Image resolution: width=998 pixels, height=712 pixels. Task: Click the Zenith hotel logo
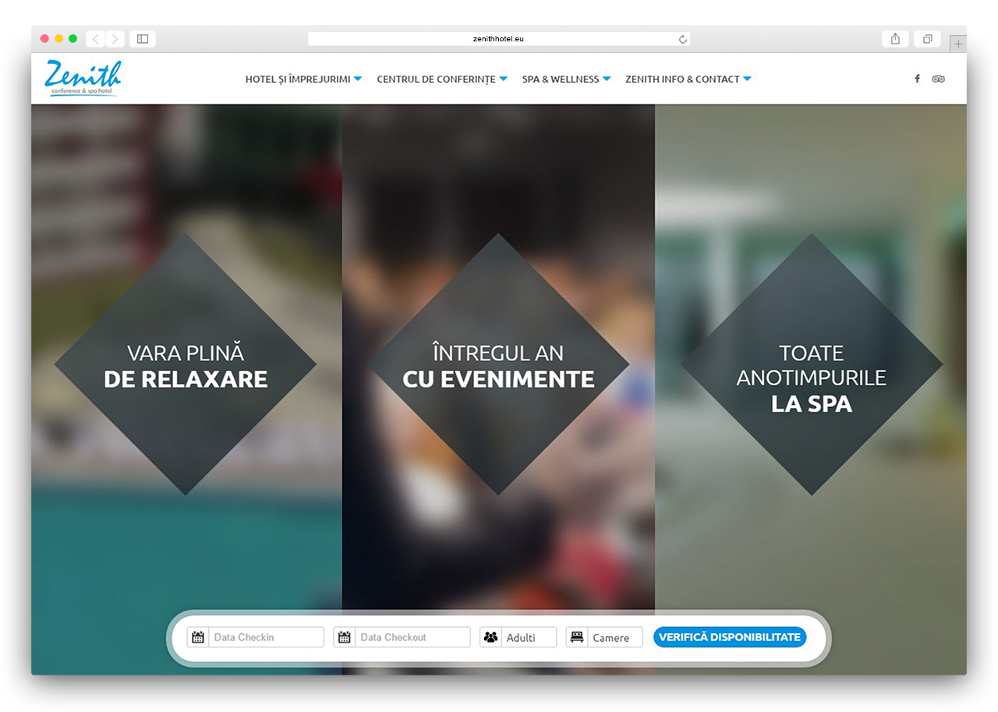tap(83, 78)
